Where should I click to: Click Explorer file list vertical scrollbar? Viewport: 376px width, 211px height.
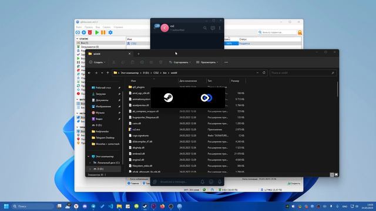pos(337,90)
